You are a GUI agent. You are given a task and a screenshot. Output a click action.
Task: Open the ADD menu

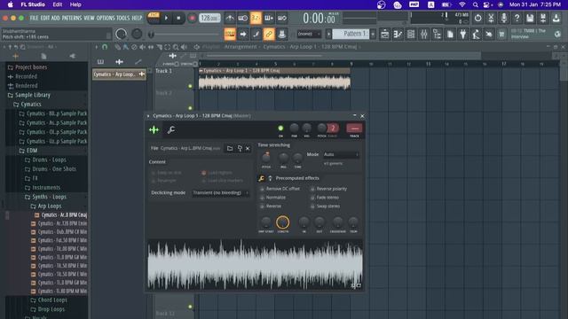[x=55, y=18]
